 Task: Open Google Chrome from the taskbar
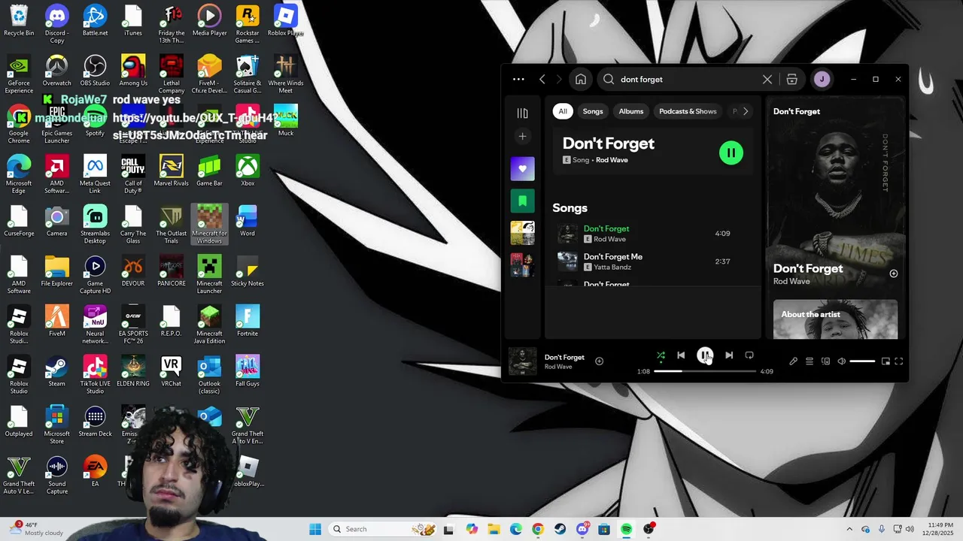(537, 529)
